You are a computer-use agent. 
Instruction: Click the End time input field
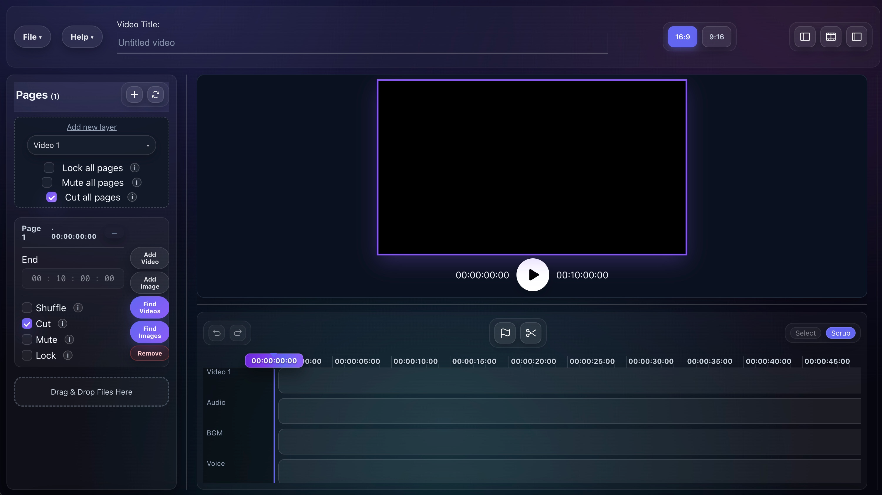pyautogui.click(x=73, y=278)
